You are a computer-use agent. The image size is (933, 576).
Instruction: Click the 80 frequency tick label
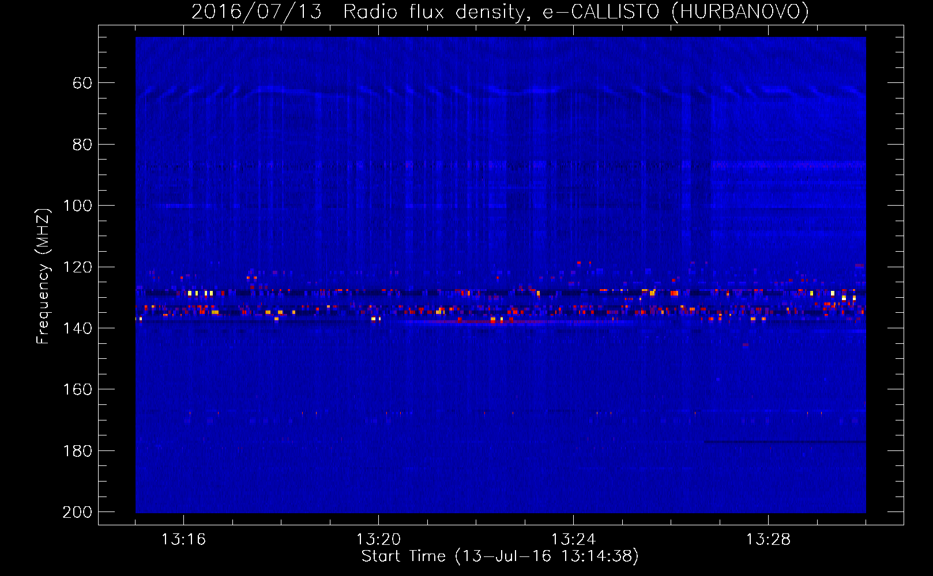(x=82, y=145)
